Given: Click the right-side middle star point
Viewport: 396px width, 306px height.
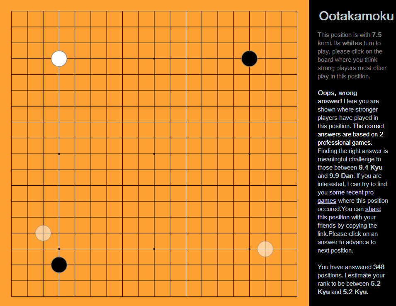Looking at the screenshot, I should [249, 154].
